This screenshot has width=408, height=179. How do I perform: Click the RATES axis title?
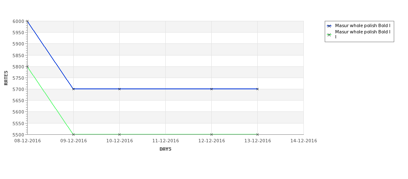6,78
